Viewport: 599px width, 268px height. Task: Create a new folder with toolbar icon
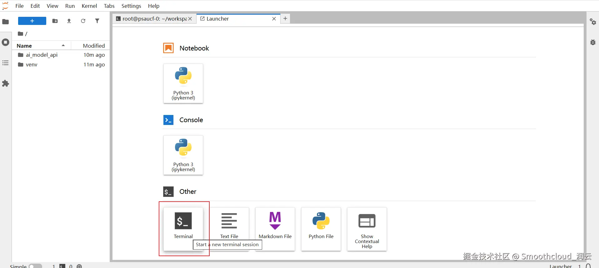55,21
